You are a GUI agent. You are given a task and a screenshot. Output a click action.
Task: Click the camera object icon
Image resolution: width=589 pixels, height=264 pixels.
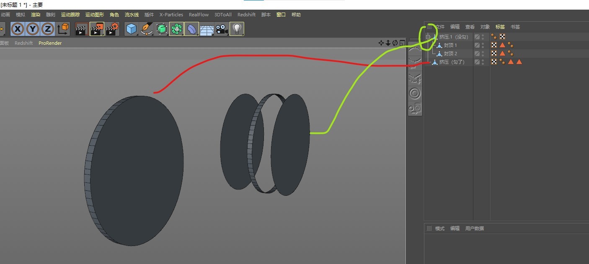click(x=221, y=29)
